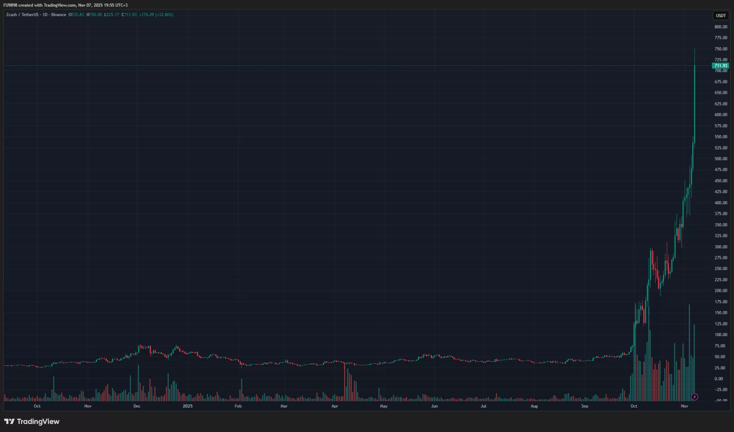Viewport: 734px width, 432px height.
Task: Click the Nov label near the right end
Action: [x=684, y=406]
